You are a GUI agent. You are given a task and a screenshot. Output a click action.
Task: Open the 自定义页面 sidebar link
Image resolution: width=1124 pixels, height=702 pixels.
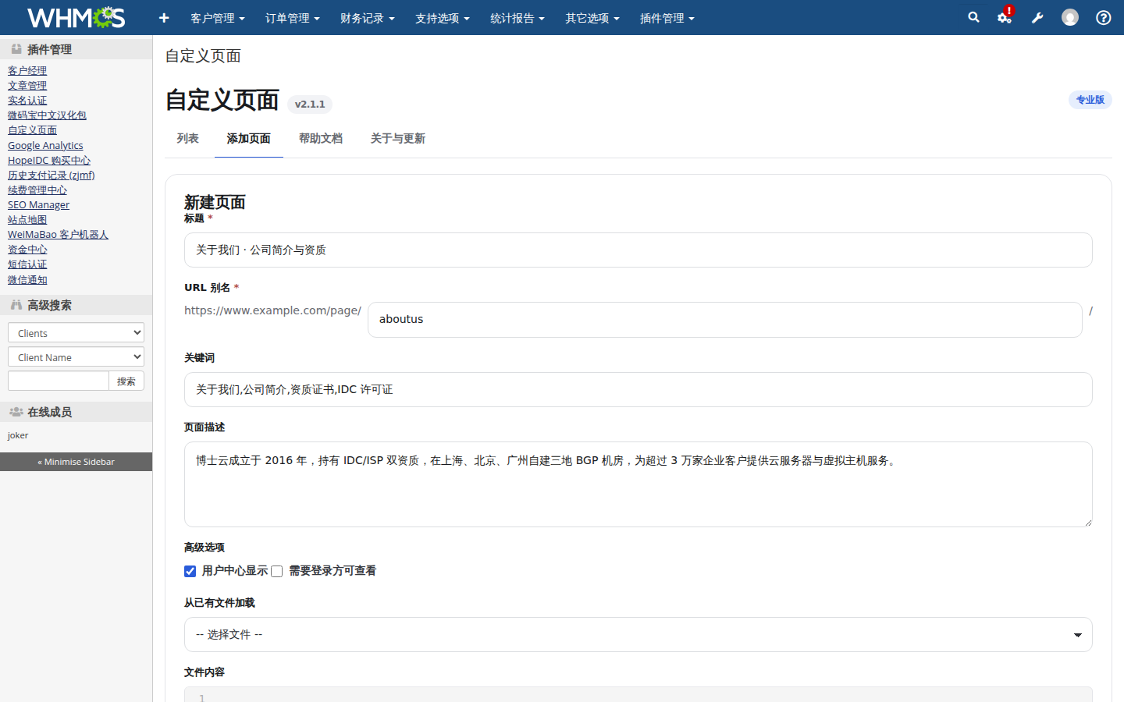(32, 130)
